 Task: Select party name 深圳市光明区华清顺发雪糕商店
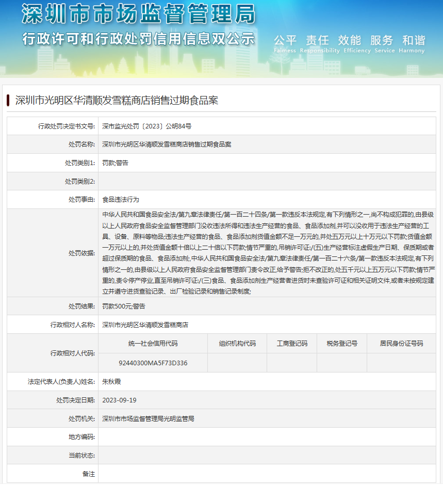145,325
